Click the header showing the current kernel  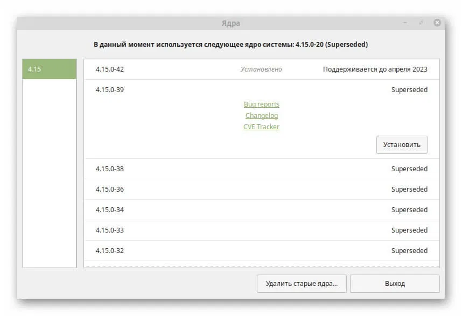point(232,44)
